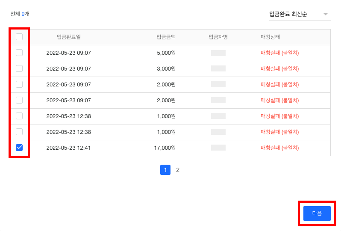Screen dimensions: 341x231
Task: Click the 입금완료일 column header
Action: click(x=68, y=37)
